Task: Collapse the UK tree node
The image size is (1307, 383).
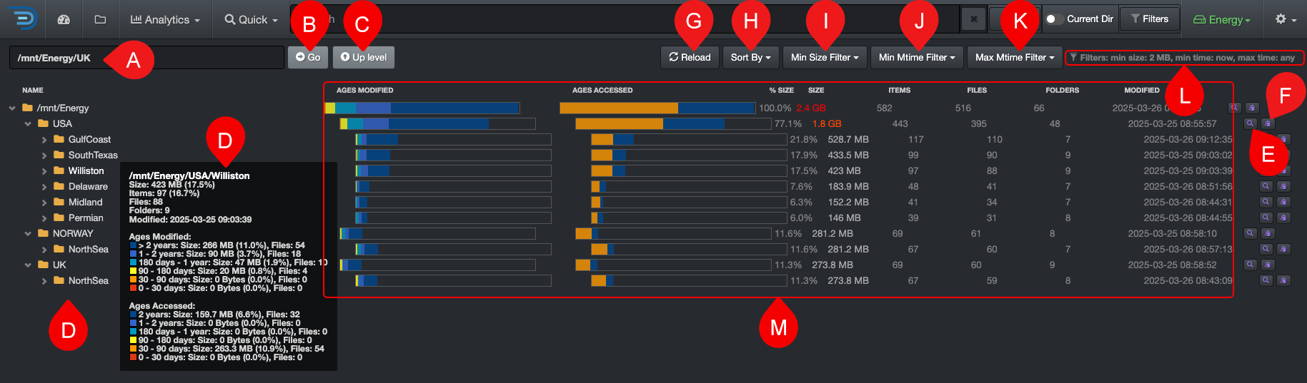Action: [x=28, y=265]
